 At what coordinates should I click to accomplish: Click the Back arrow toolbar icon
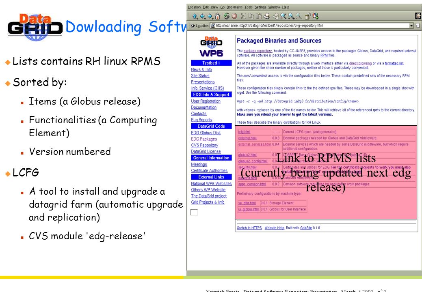coord(202,16)
